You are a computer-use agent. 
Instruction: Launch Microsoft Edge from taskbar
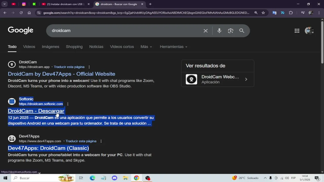pyautogui.click(x=92, y=178)
